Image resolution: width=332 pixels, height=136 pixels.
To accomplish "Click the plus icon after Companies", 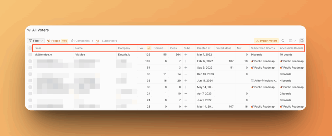I will click(x=92, y=41).
